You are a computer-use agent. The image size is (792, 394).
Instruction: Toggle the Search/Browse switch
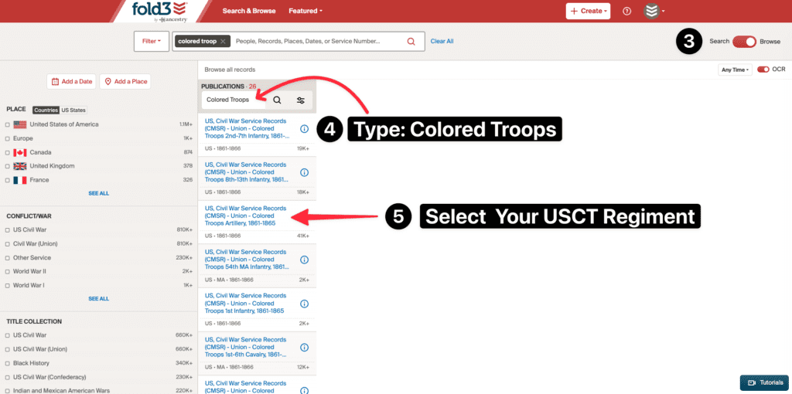click(744, 42)
